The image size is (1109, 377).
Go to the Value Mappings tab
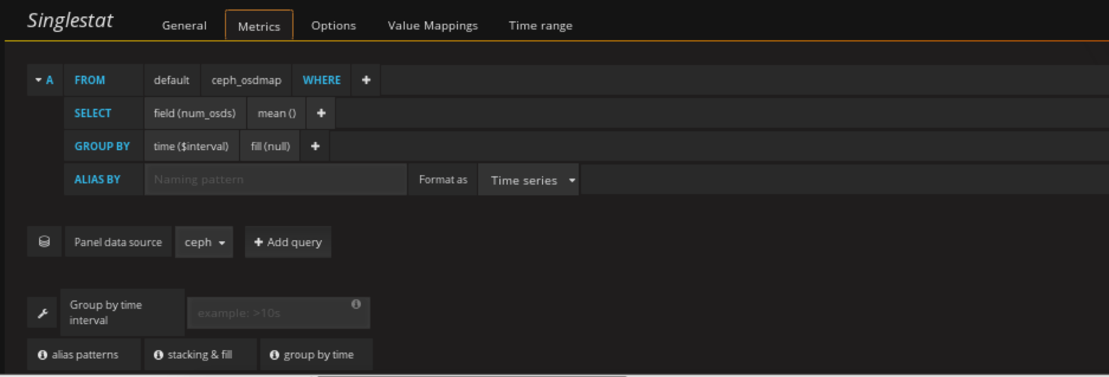pyautogui.click(x=433, y=26)
